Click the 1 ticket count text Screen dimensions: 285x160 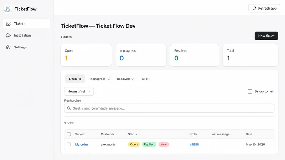[x=69, y=123]
